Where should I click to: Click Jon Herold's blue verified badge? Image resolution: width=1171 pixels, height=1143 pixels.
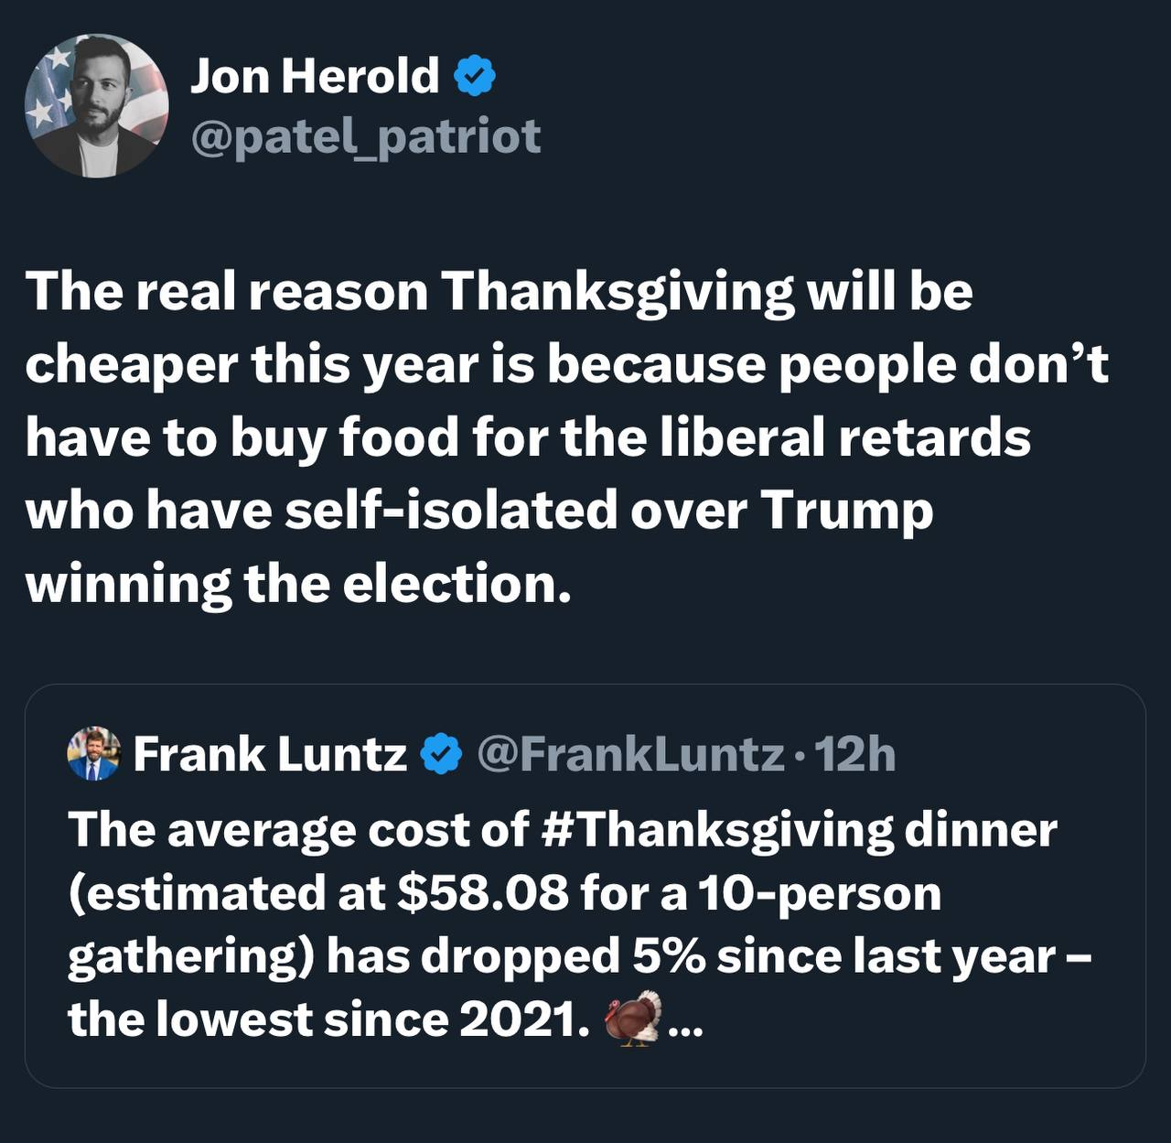(475, 77)
